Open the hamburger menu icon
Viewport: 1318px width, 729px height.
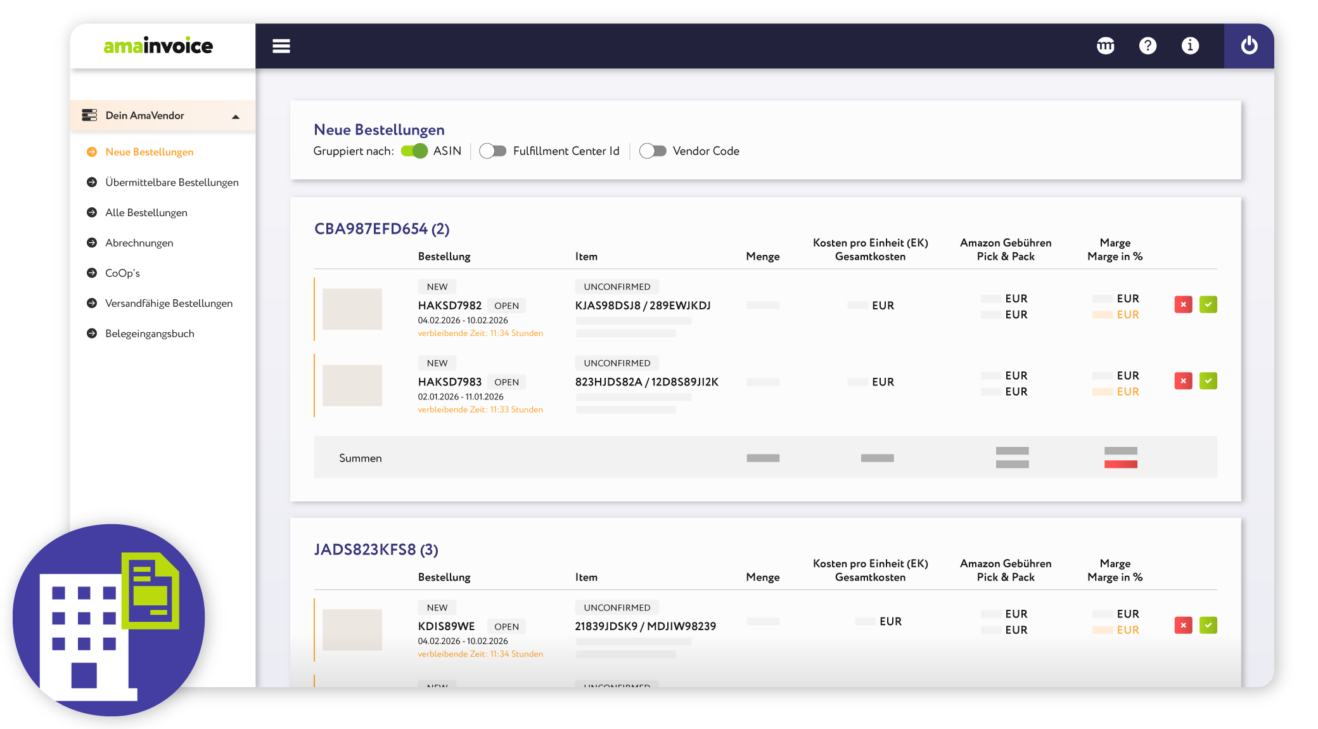pos(281,46)
